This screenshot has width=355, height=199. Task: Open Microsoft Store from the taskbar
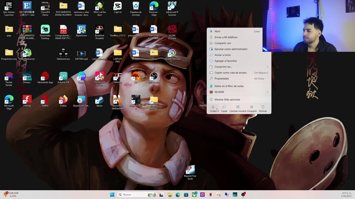click(x=186, y=195)
